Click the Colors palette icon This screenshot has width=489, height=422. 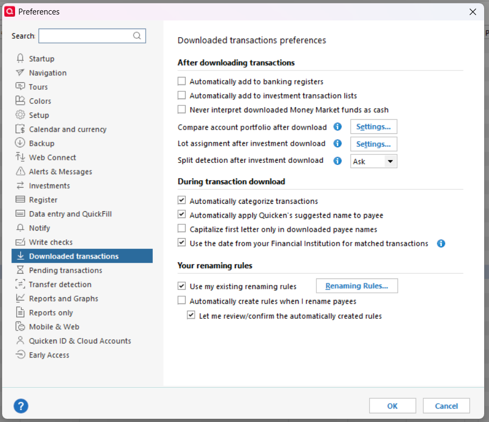(x=20, y=101)
